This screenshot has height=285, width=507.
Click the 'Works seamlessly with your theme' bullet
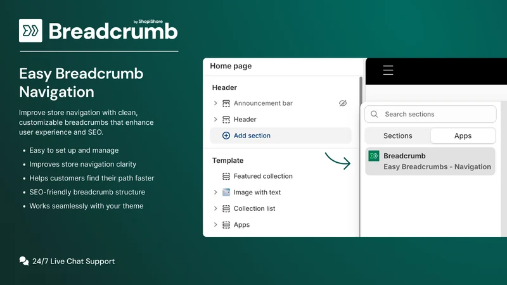(86, 206)
